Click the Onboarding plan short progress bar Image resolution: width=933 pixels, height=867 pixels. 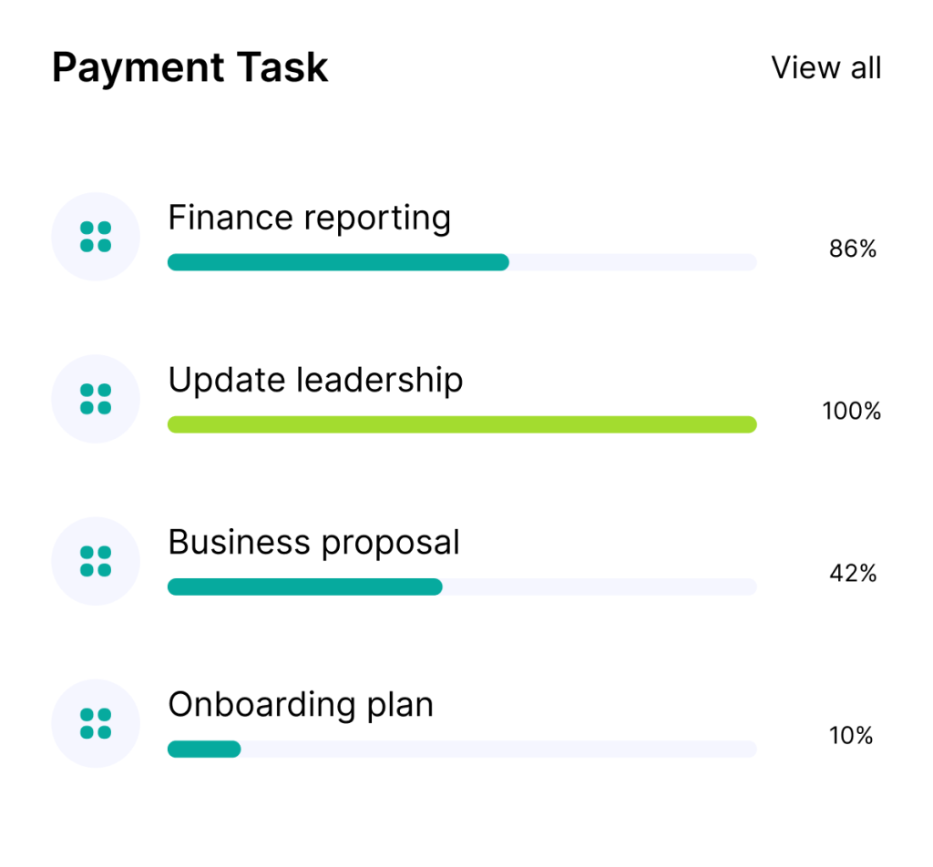click(x=204, y=749)
